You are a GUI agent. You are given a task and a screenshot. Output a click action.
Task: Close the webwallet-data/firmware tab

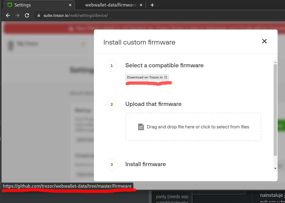tap(141, 5)
